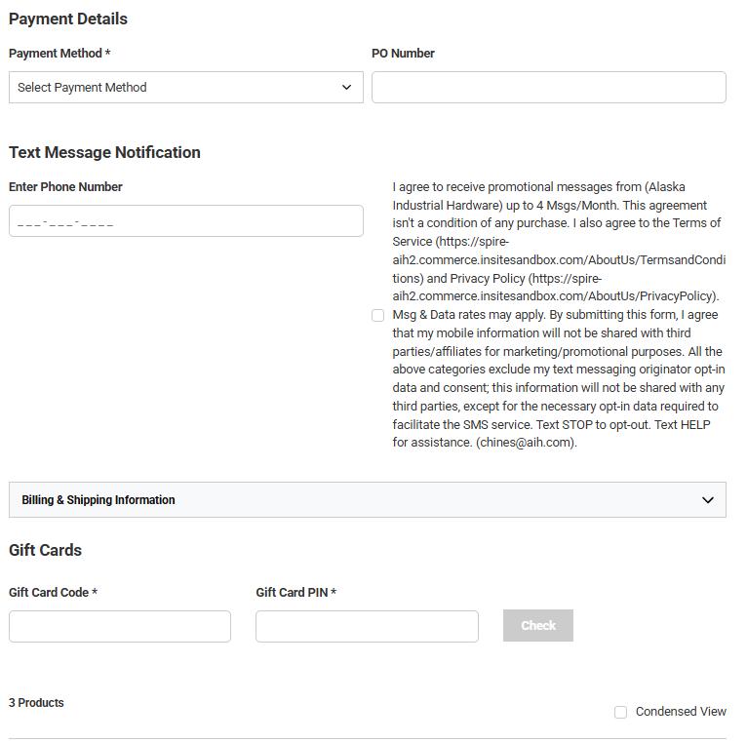Image resolution: width=747 pixels, height=742 pixels.
Task: Focus the Gift Card Code field
Action: point(119,626)
